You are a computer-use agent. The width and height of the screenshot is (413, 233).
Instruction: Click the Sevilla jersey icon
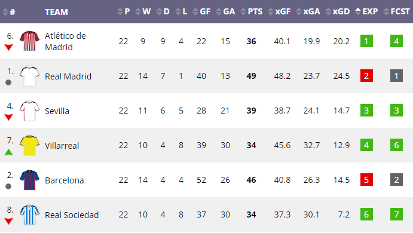(29, 111)
